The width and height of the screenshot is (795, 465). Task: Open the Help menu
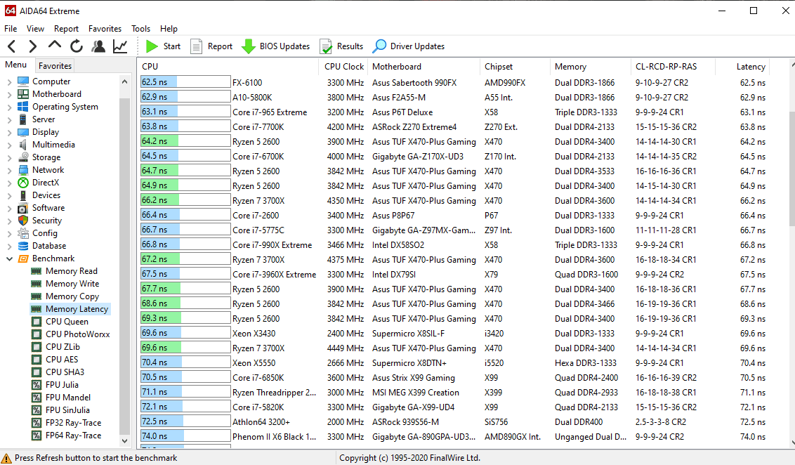click(x=169, y=28)
